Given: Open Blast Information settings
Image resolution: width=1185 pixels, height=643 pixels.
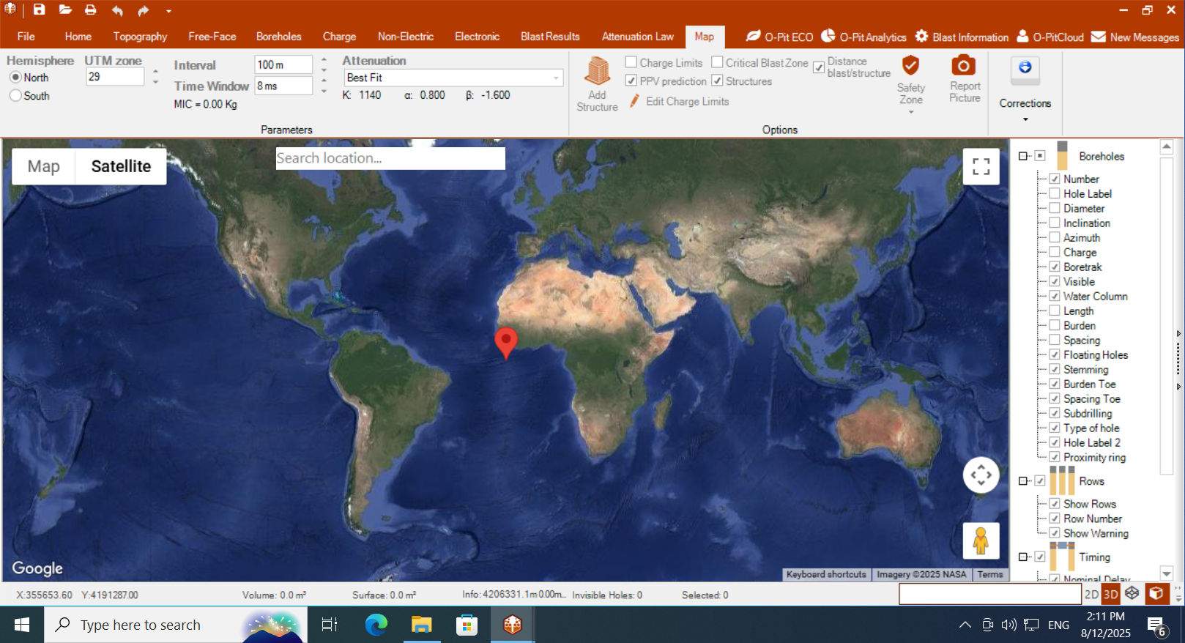Looking at the screenshot, I should point(962,37).
